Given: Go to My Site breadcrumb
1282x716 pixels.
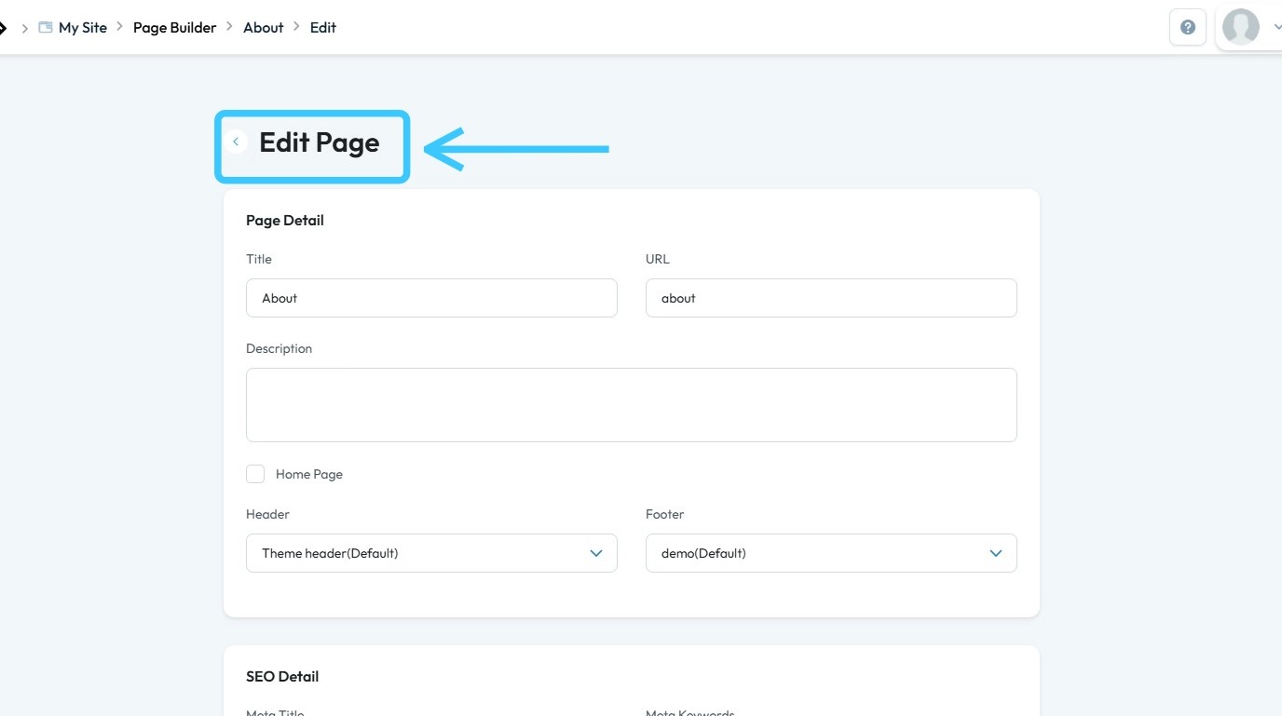Looking at the screenshot, I should [x=83, y=27].
